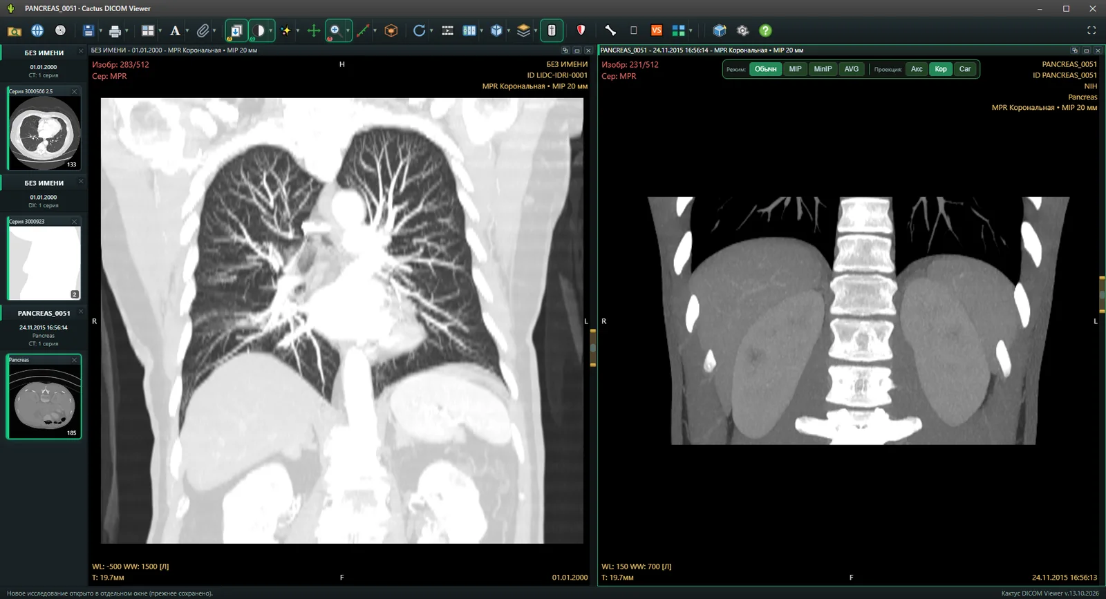
Task: Expand the screen layout grid dropdown arrow
Action: point(160,30)
